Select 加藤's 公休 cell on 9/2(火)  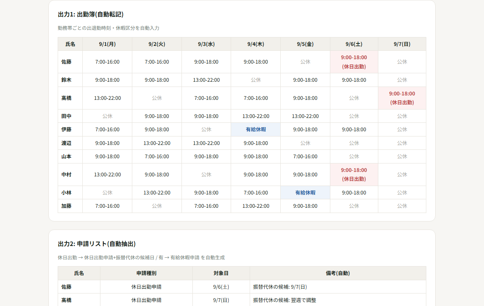coord(157,206)
